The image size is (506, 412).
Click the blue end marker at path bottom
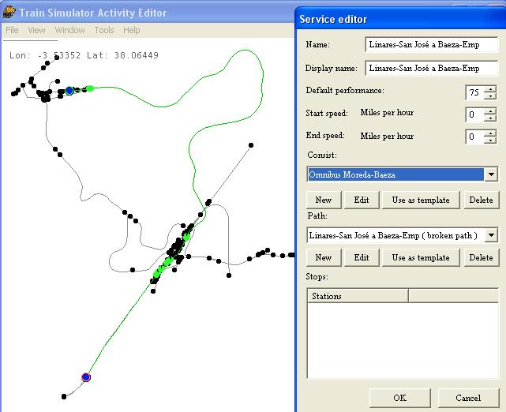pyautogui.click(x=86, y=377)
